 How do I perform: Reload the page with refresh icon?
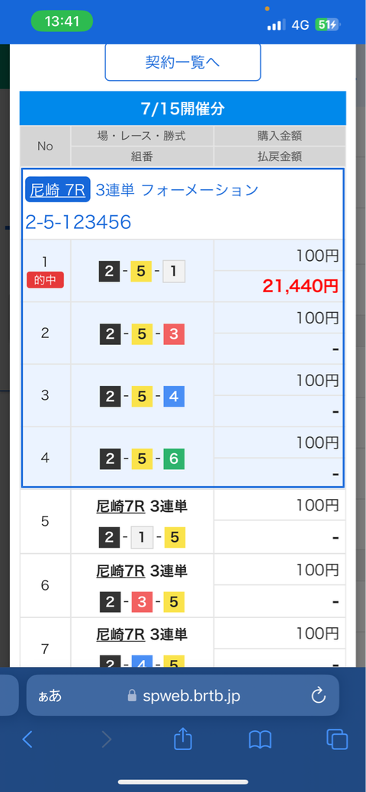coord(319,697)
